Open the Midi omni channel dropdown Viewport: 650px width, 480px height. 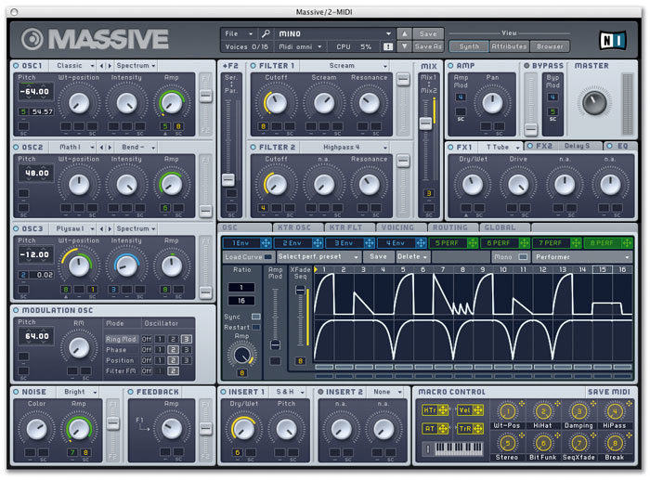[301, 46]
